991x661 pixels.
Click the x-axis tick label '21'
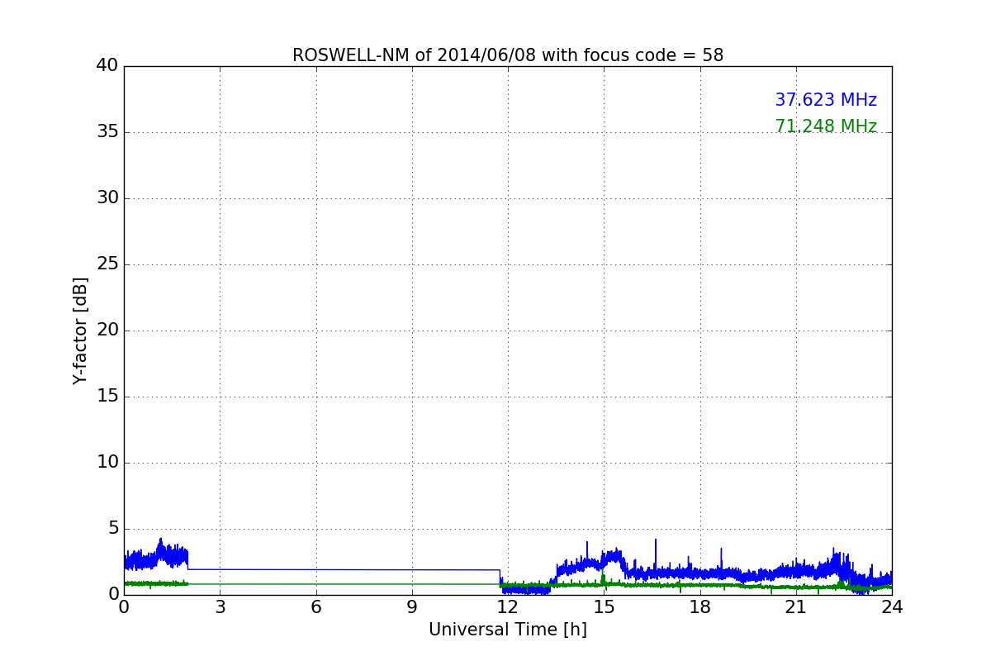point(796,607)
